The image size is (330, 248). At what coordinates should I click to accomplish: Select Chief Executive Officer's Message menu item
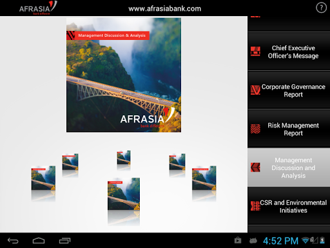pos(289,52)
